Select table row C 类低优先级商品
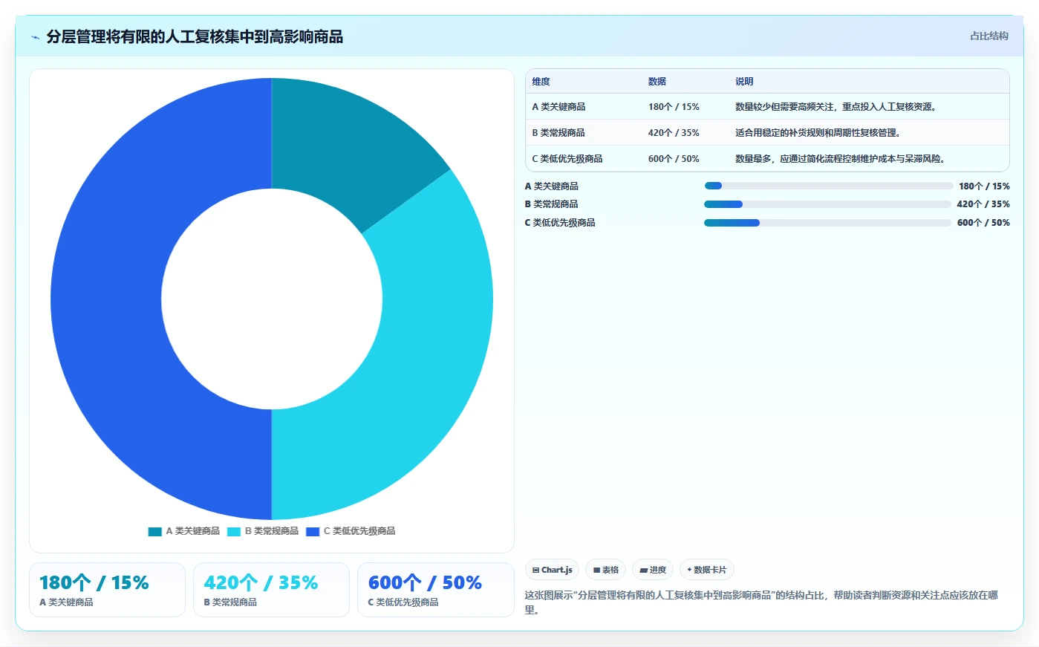 [x=767, y=159]
